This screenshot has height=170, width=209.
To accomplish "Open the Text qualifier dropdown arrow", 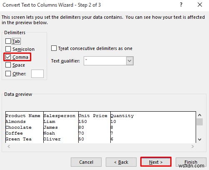I will pyautogui.click(x=129, y=61).
